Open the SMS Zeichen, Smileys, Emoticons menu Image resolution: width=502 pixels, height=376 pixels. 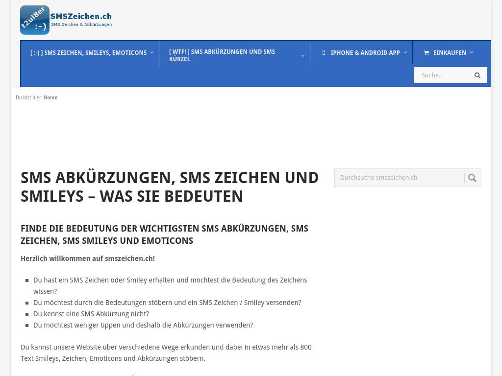pos(88,53)
